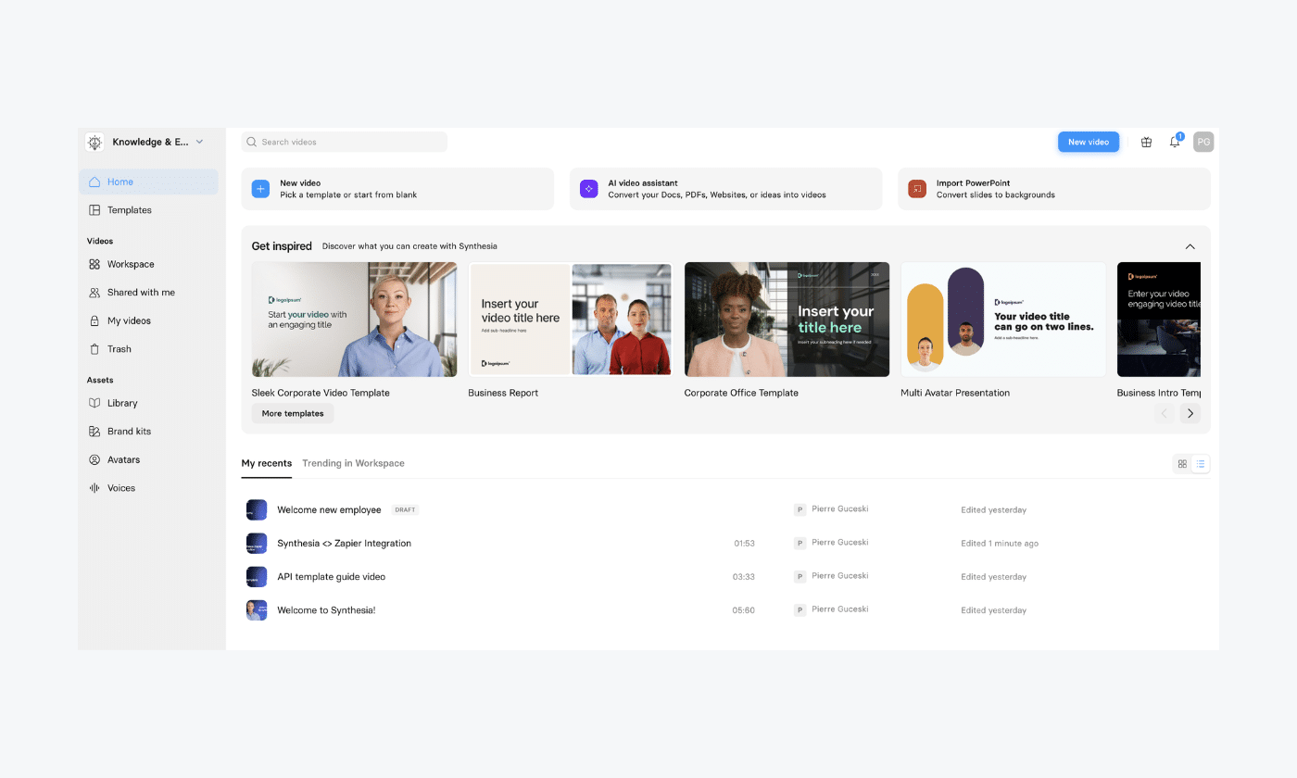The image size is (1297, 778).
Task: Show next templates with right arrow
Action: pyautogui.click(x=1190, y=414)
